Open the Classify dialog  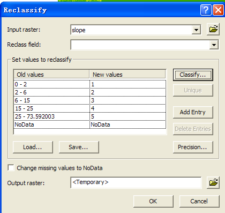tap(193, 75)
